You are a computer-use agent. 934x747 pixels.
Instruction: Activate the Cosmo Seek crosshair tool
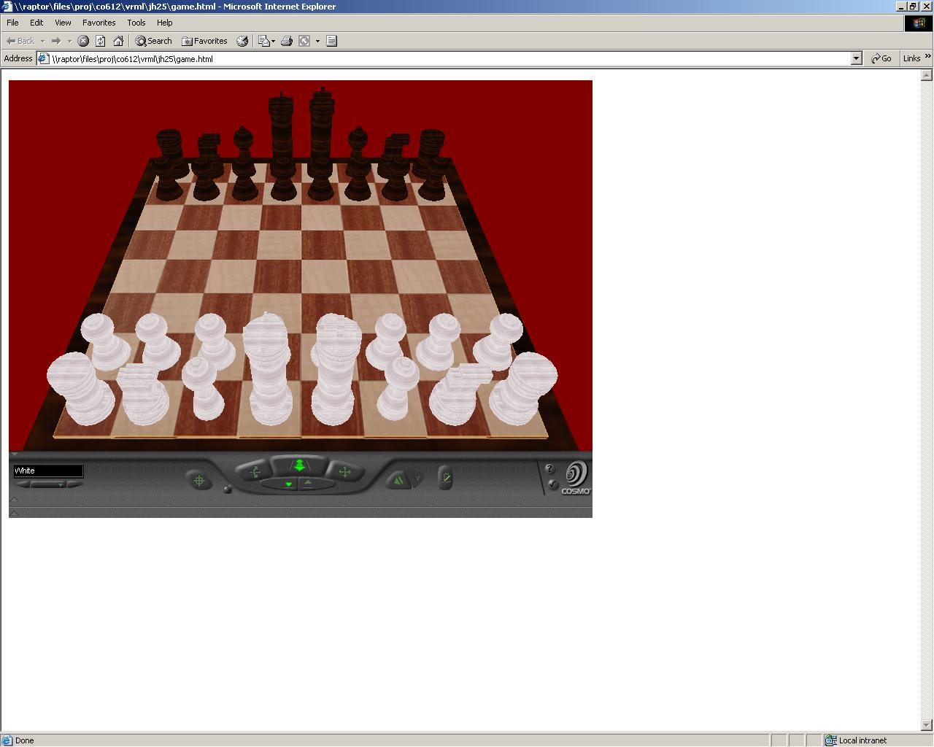[199, 480]
